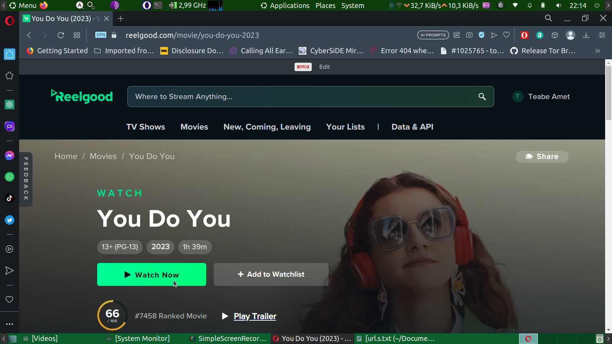Click the magnifier icon in Reelgood search

tap(482, 97)
